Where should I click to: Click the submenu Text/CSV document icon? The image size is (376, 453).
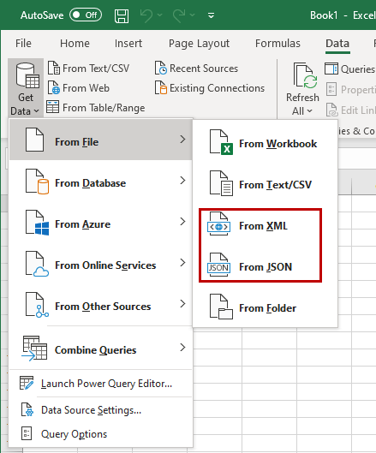(221, 183)
